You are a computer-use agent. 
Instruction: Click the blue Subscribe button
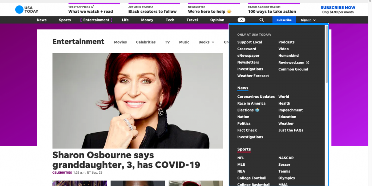click(284, 20)
